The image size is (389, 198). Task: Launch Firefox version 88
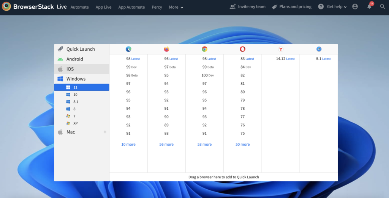tap(166, 134)
